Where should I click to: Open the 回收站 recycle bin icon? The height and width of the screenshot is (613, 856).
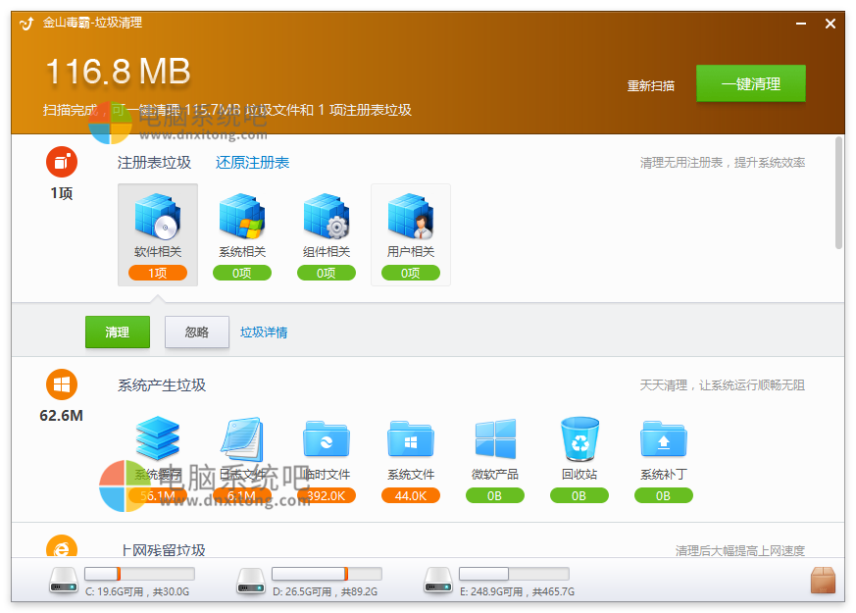point(579,438)
